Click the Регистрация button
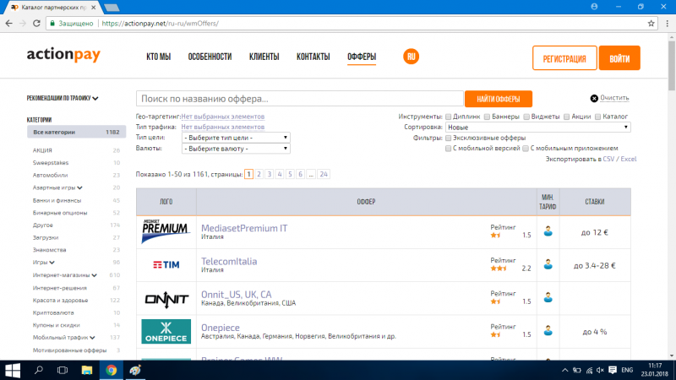The image size is (676, 380). (x=564, y=58)
